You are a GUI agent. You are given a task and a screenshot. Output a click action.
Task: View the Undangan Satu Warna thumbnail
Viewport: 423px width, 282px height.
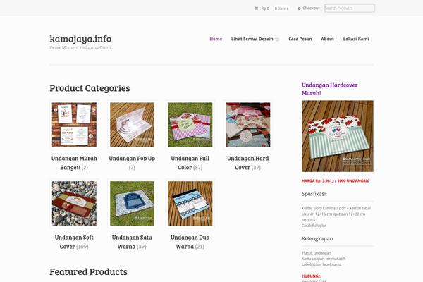click(133, 204)
